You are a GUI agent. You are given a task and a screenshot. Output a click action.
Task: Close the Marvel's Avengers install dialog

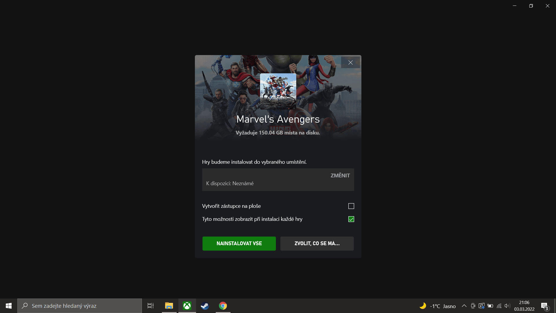point(350,62)
